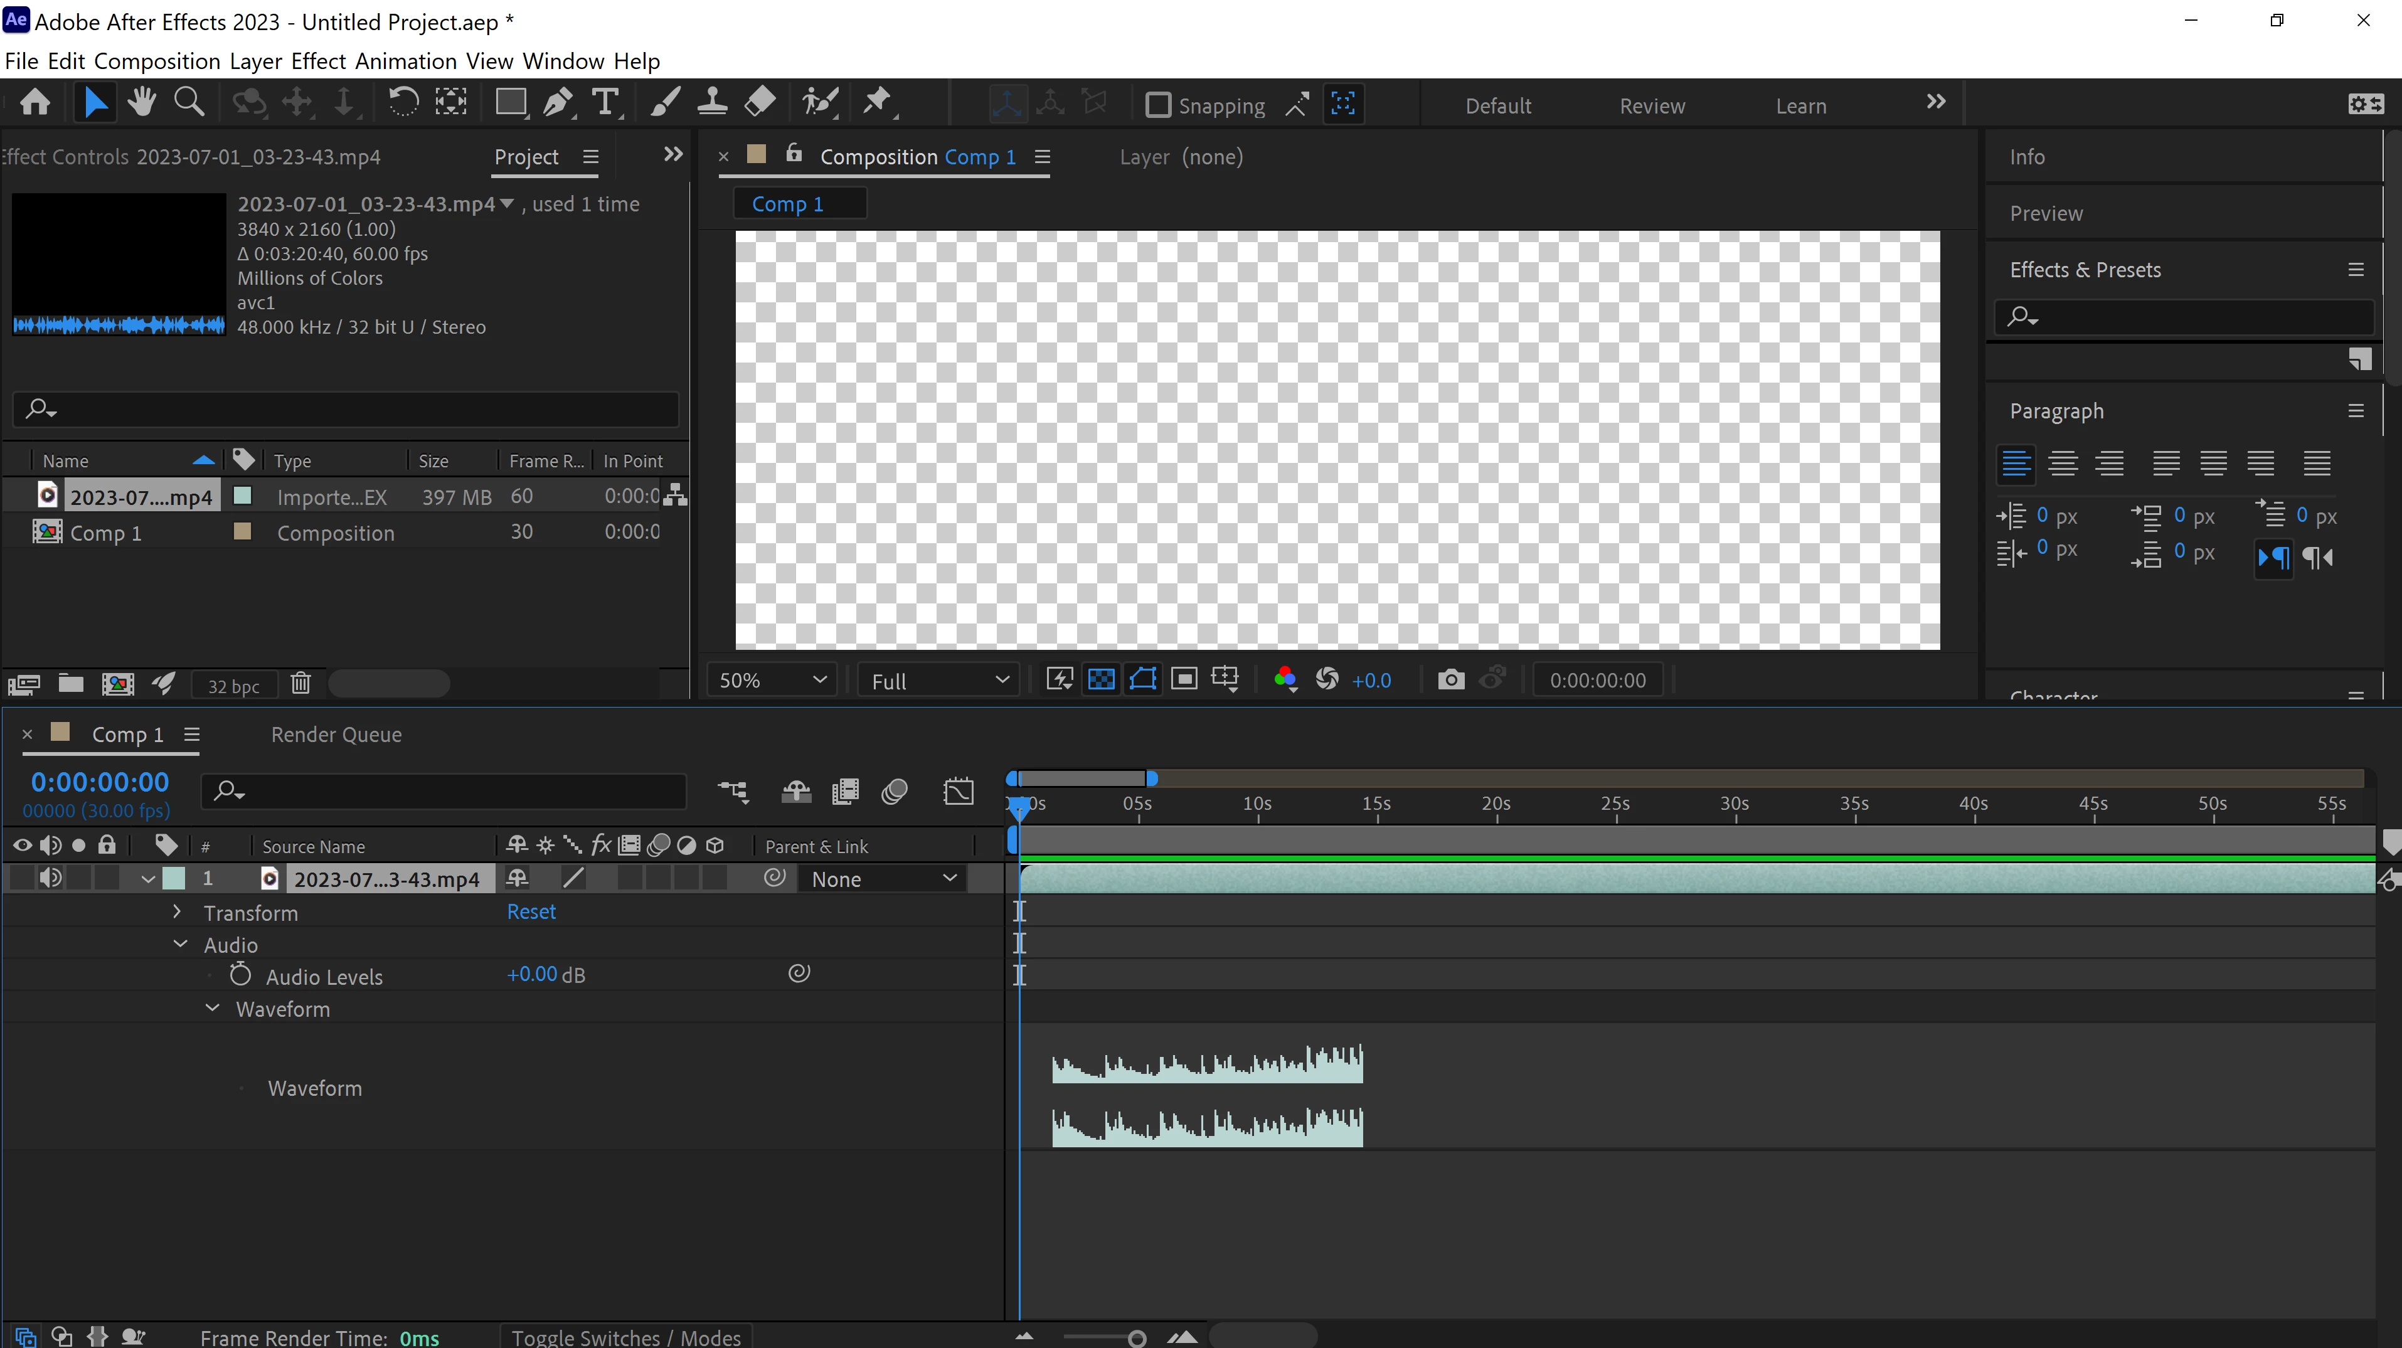Enable the Snapping checkbox
Viewport: 2402px width, 1348px height.
[x=1157, y=104]
